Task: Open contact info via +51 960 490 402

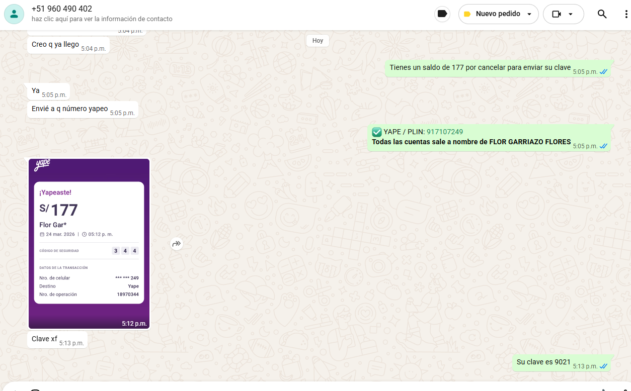Action: 62,9
